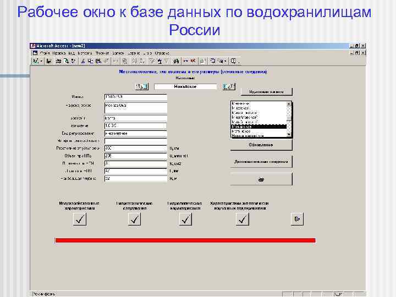Click the Можайское name field
Screen dimensions: 396x297
[185, 87]
